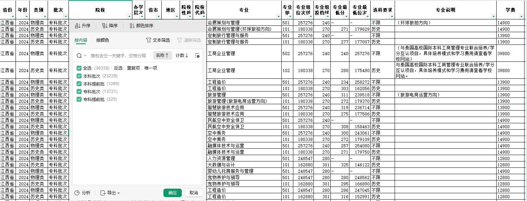Sort the filter list by 计数 descending
This screenshot has height=201, width=527.
pos(182,55)
